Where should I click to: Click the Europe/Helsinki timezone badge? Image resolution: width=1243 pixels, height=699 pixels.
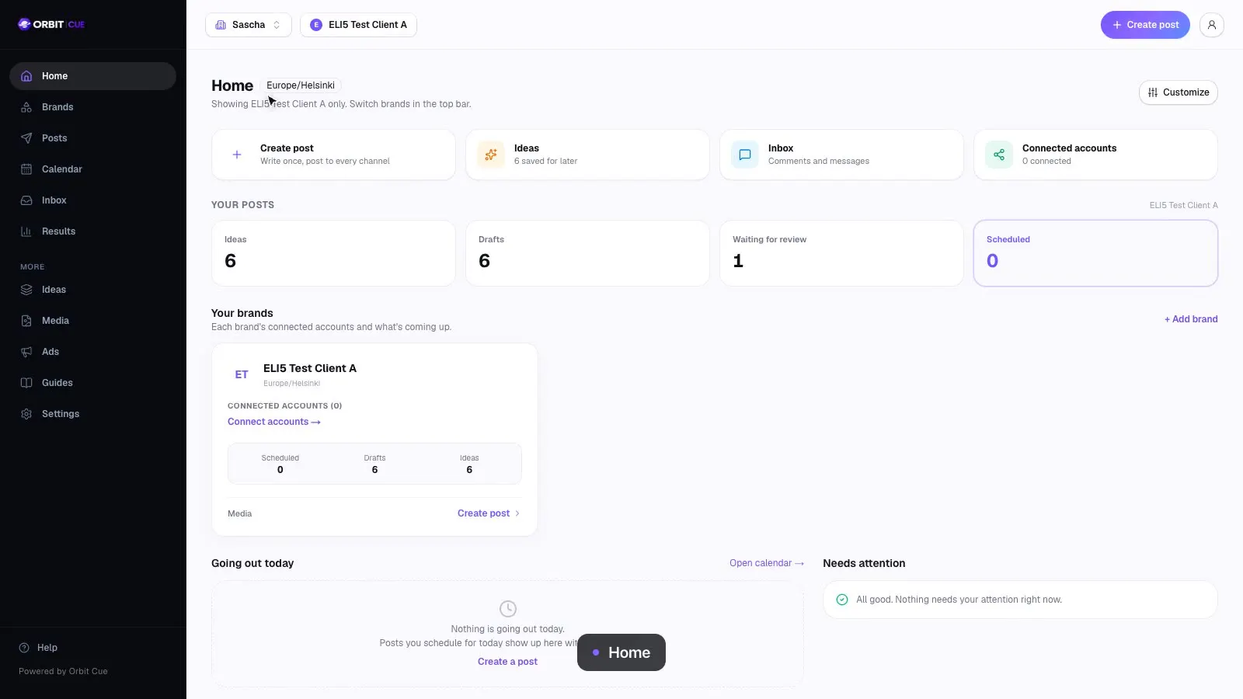[301, 85]
